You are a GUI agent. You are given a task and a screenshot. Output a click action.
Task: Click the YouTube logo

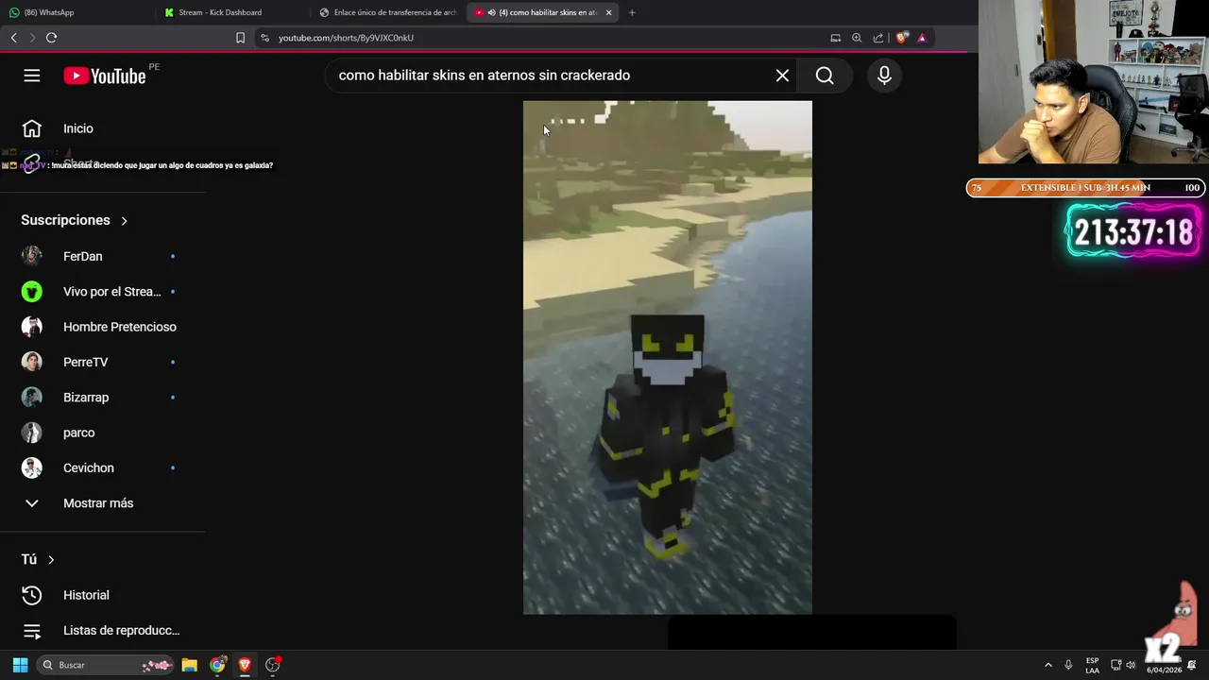point(105,76)
